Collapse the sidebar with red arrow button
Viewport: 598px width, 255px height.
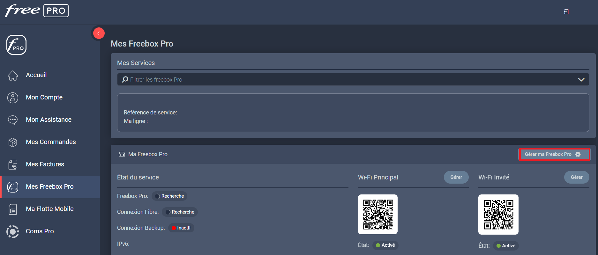99,33
